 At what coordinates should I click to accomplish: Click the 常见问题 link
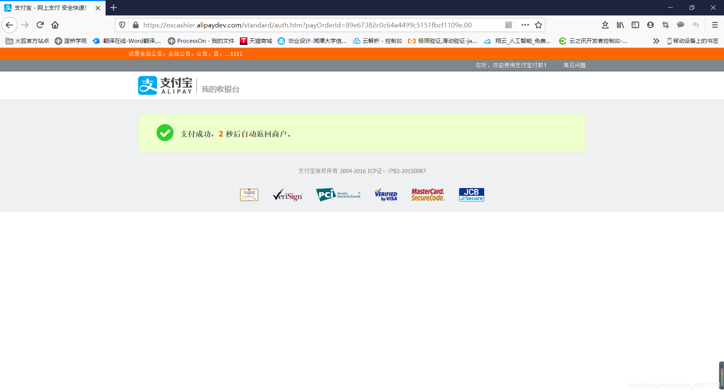tap(574, 65)
